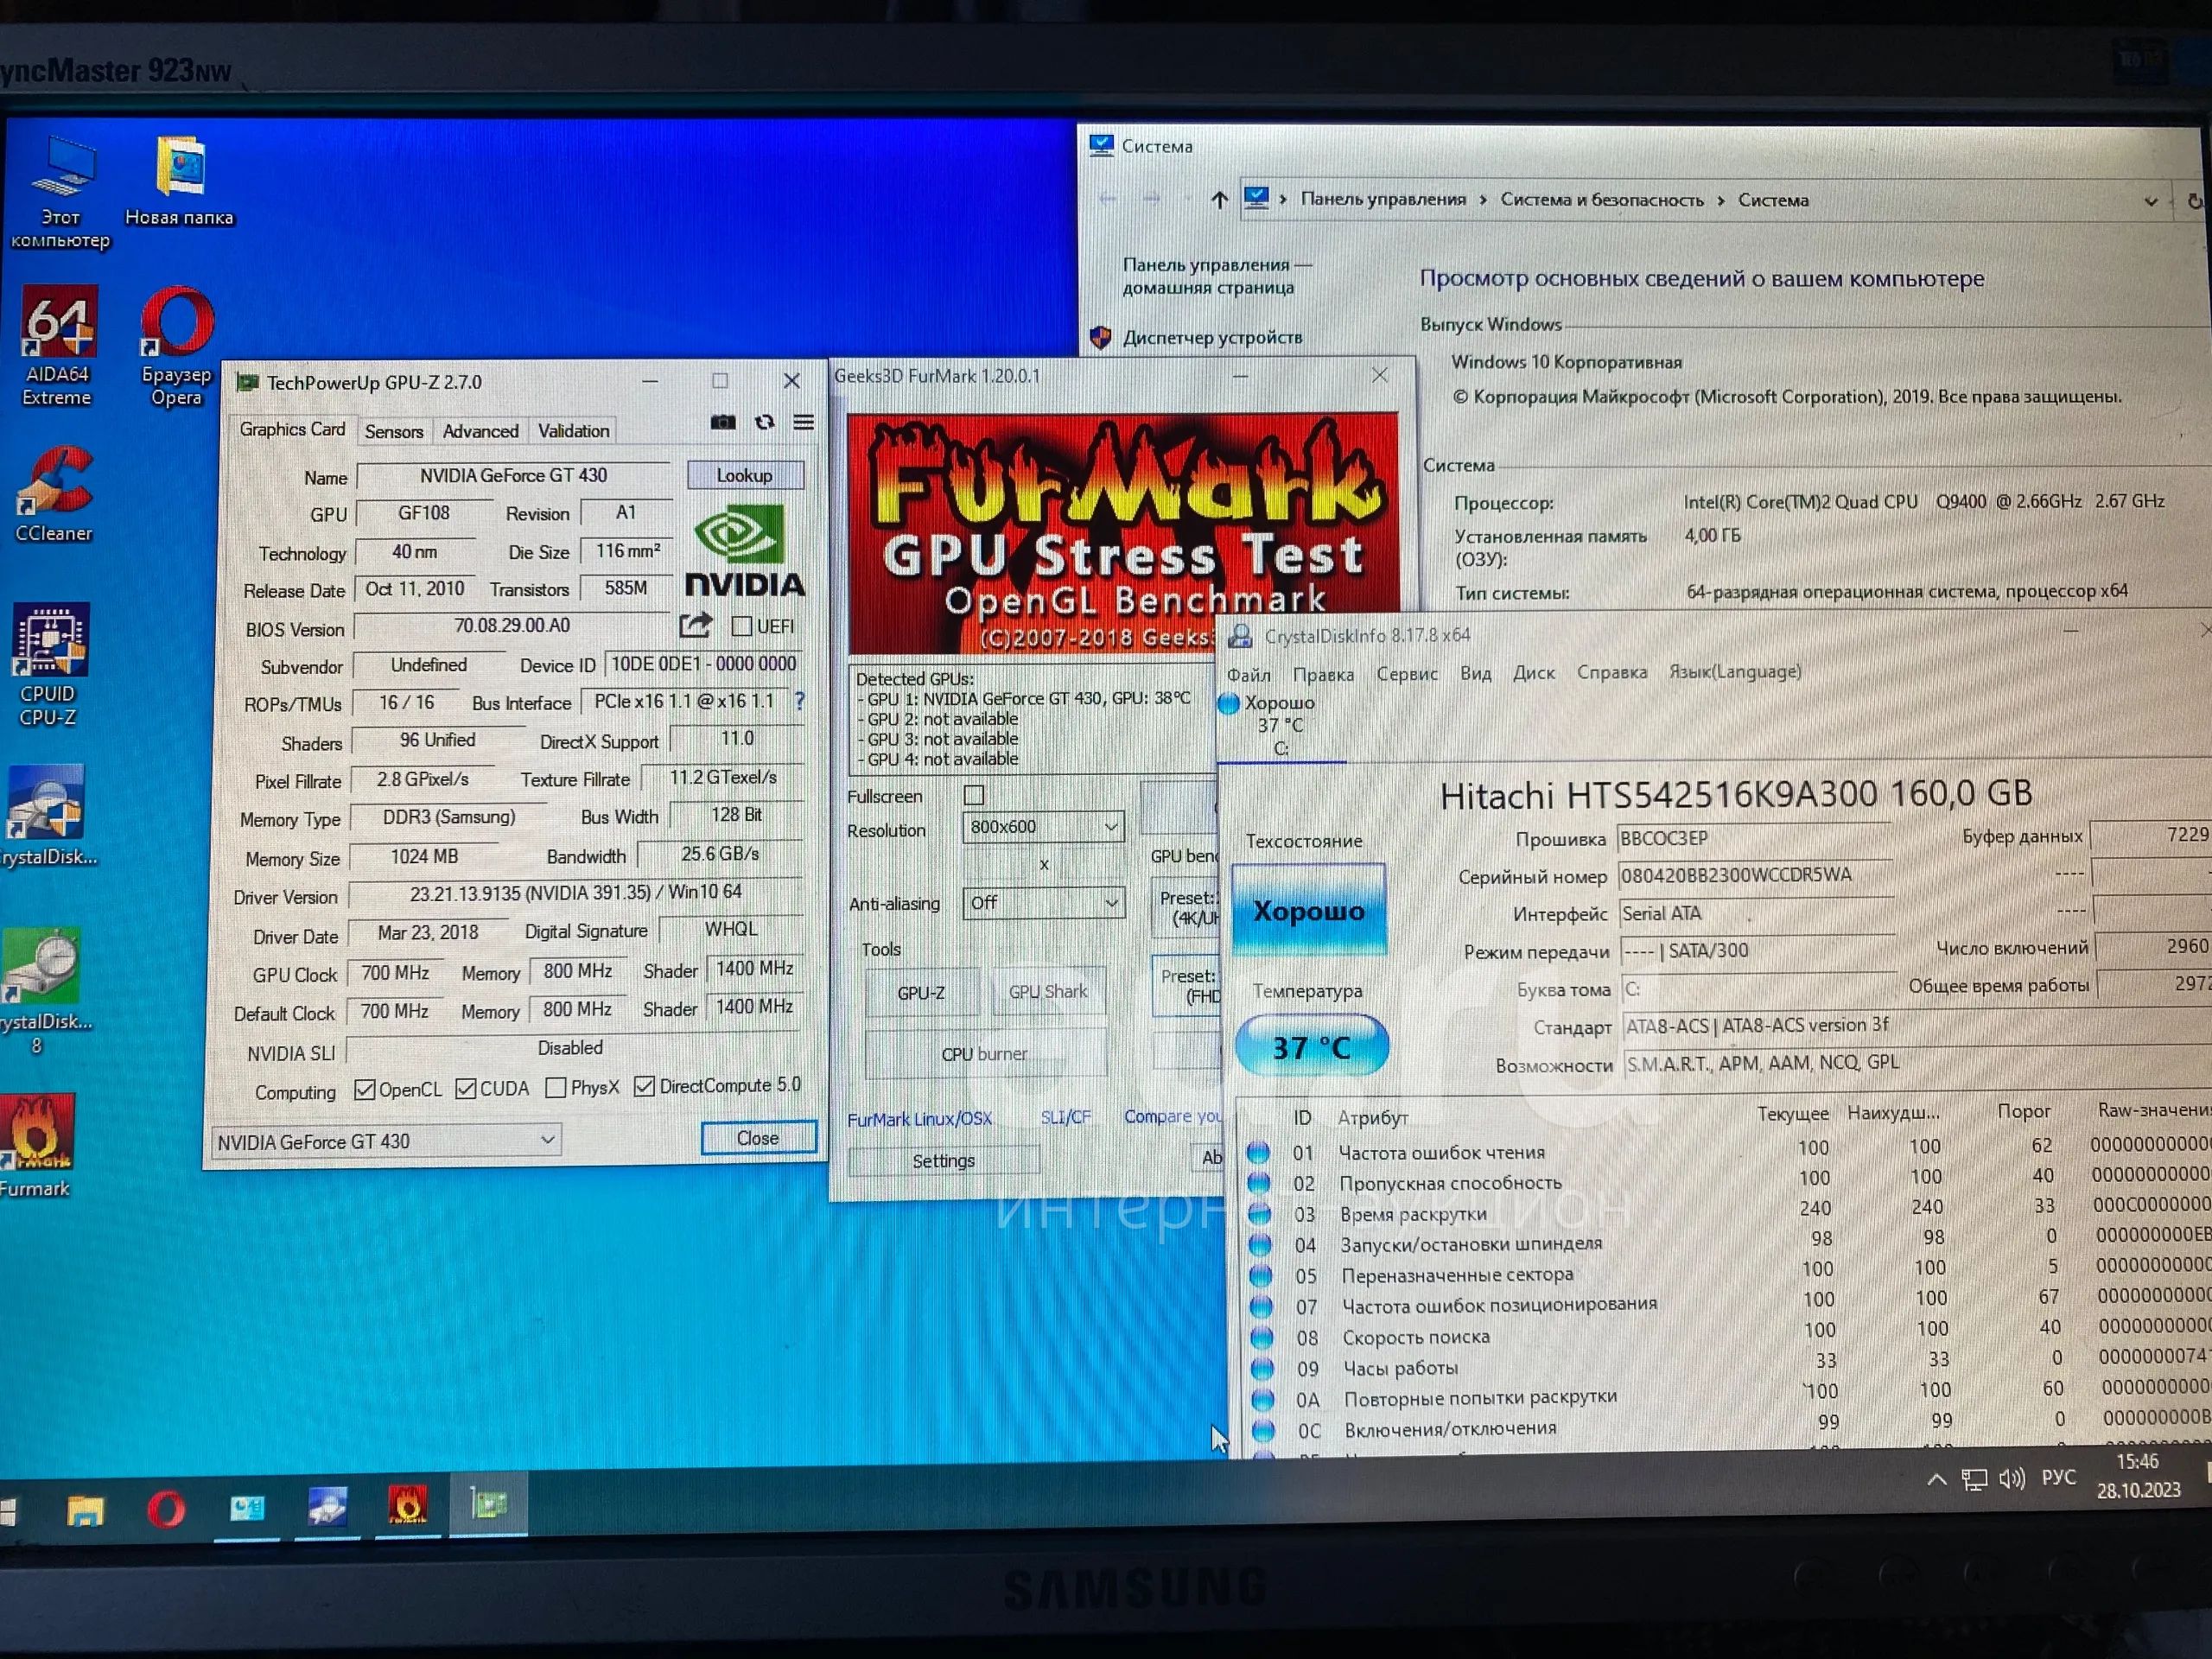Open FurMark Linux/OSX link
The width and height of the screenshot is (2212, 1659).
920,1120
